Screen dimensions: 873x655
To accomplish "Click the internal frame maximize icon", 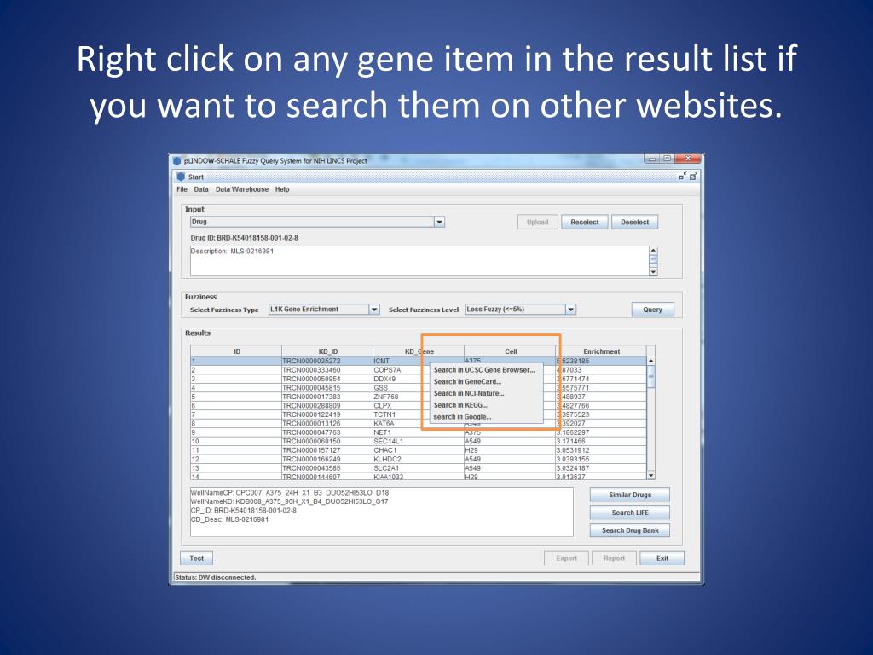I will click(693, 176).
